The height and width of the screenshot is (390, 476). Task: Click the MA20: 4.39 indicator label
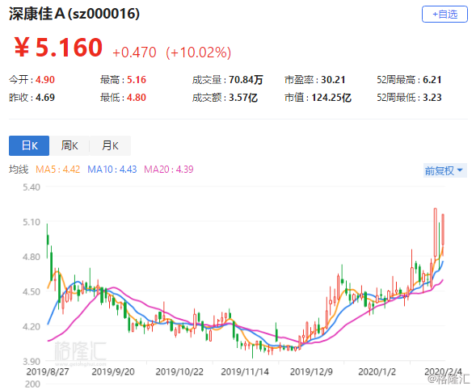point(168,170)
